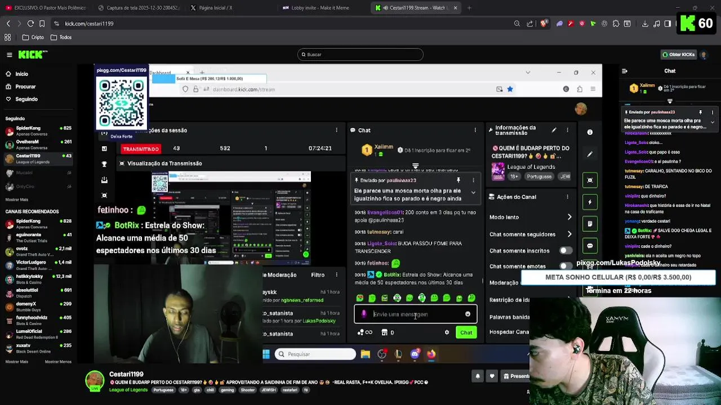The image size is (721, 405).
Task: Toggle Chat somente emotes switch in the stream
Action: (565, 266)
